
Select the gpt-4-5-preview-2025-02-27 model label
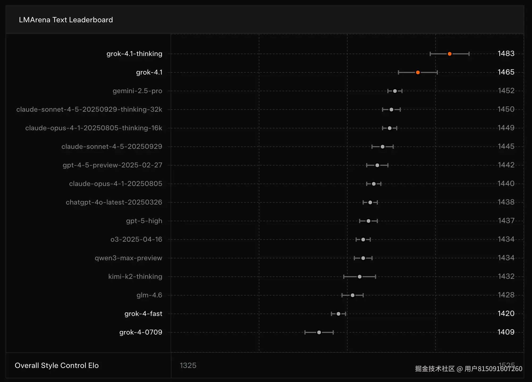point(112,165)
